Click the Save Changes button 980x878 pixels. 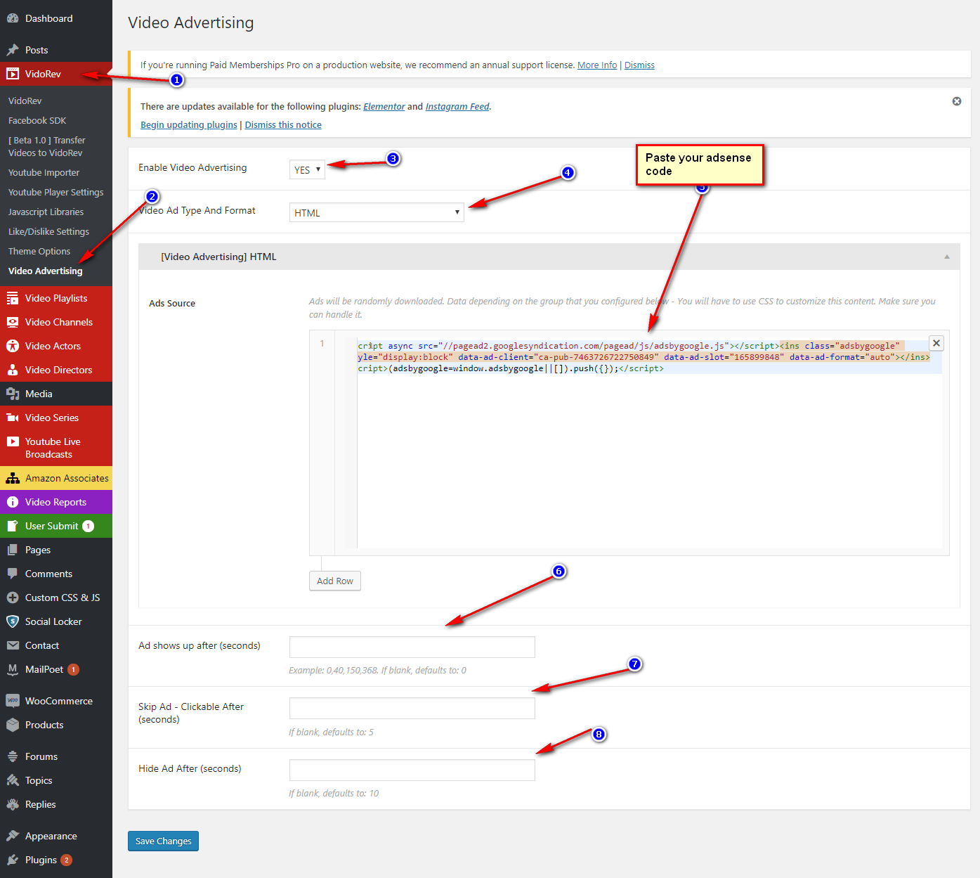pyautogui.click(x=163, y=841)
